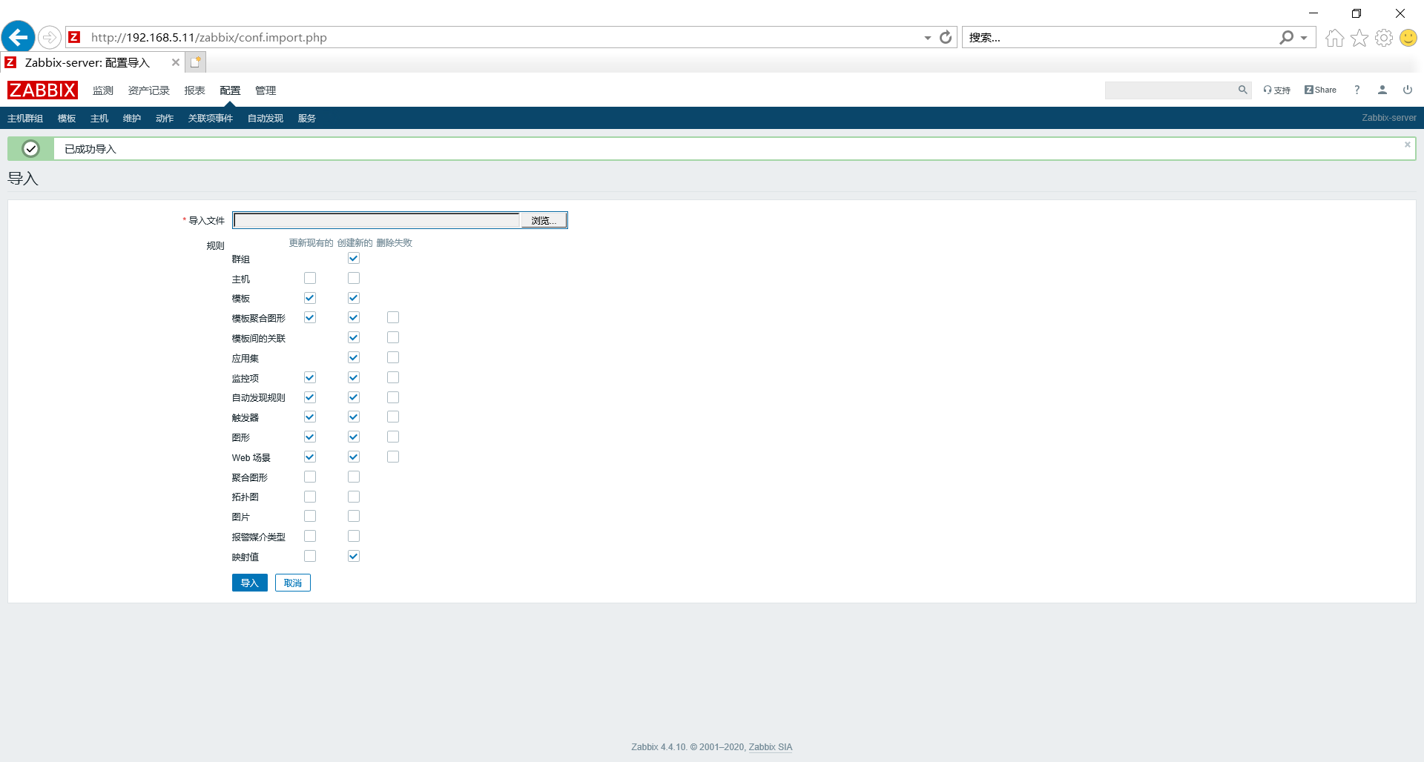Go to the 模板 submenu in the blue bar

coord(67,119)
